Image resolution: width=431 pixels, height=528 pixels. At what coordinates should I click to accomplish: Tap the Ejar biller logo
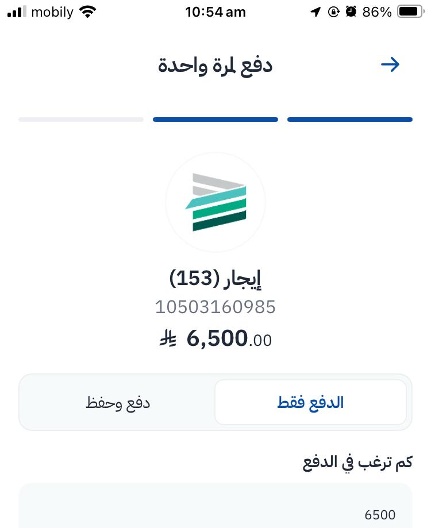[215, 202]
